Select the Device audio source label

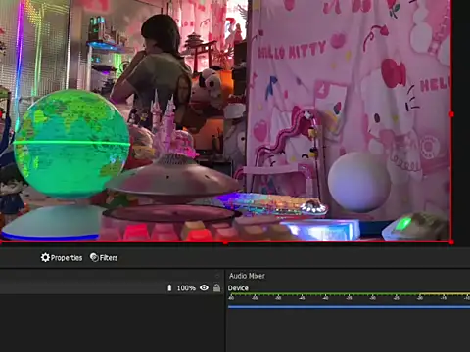click(x=238, y=288)
